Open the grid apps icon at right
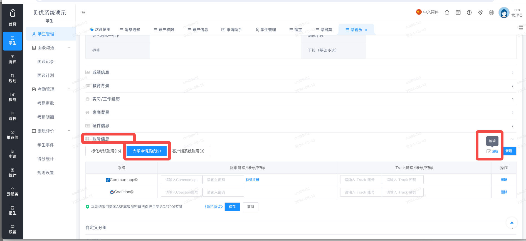 (521, 27)
